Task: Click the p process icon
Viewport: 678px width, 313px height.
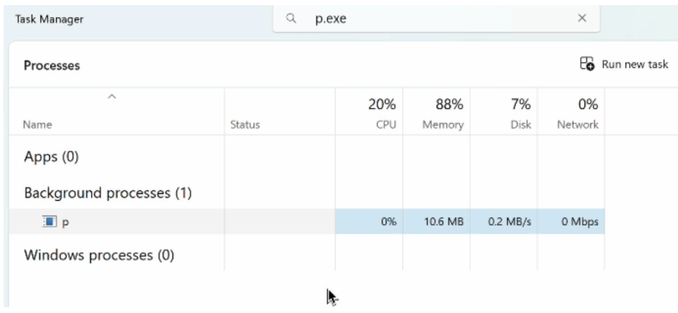Action: (x=48, y=222)
